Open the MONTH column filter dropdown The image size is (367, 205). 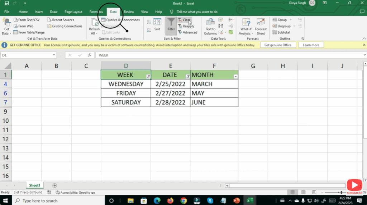point(235,77)
